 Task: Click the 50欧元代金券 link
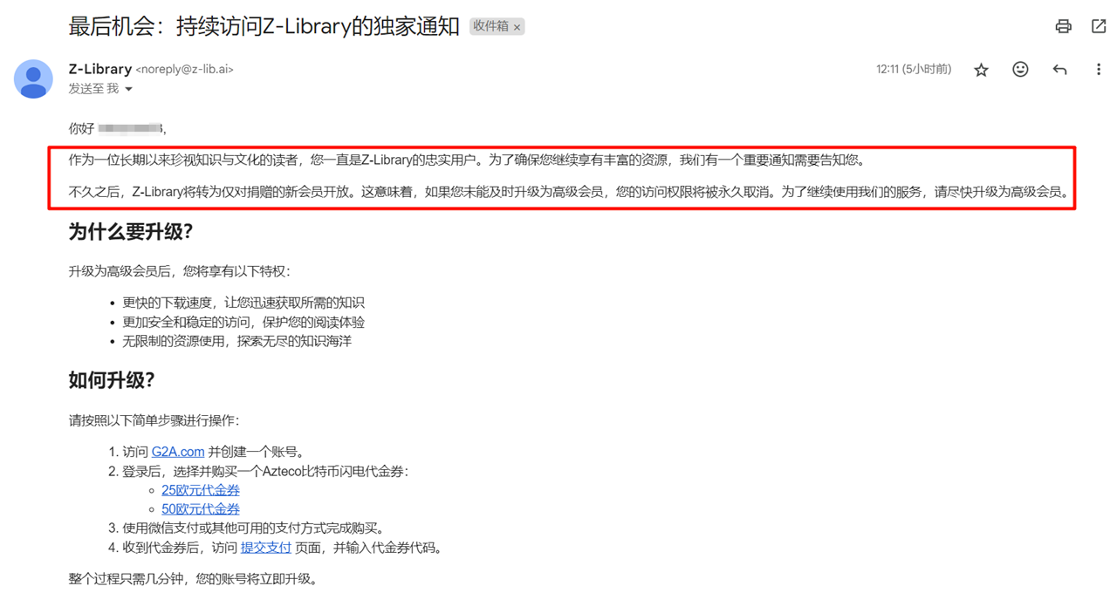[200, 509]
